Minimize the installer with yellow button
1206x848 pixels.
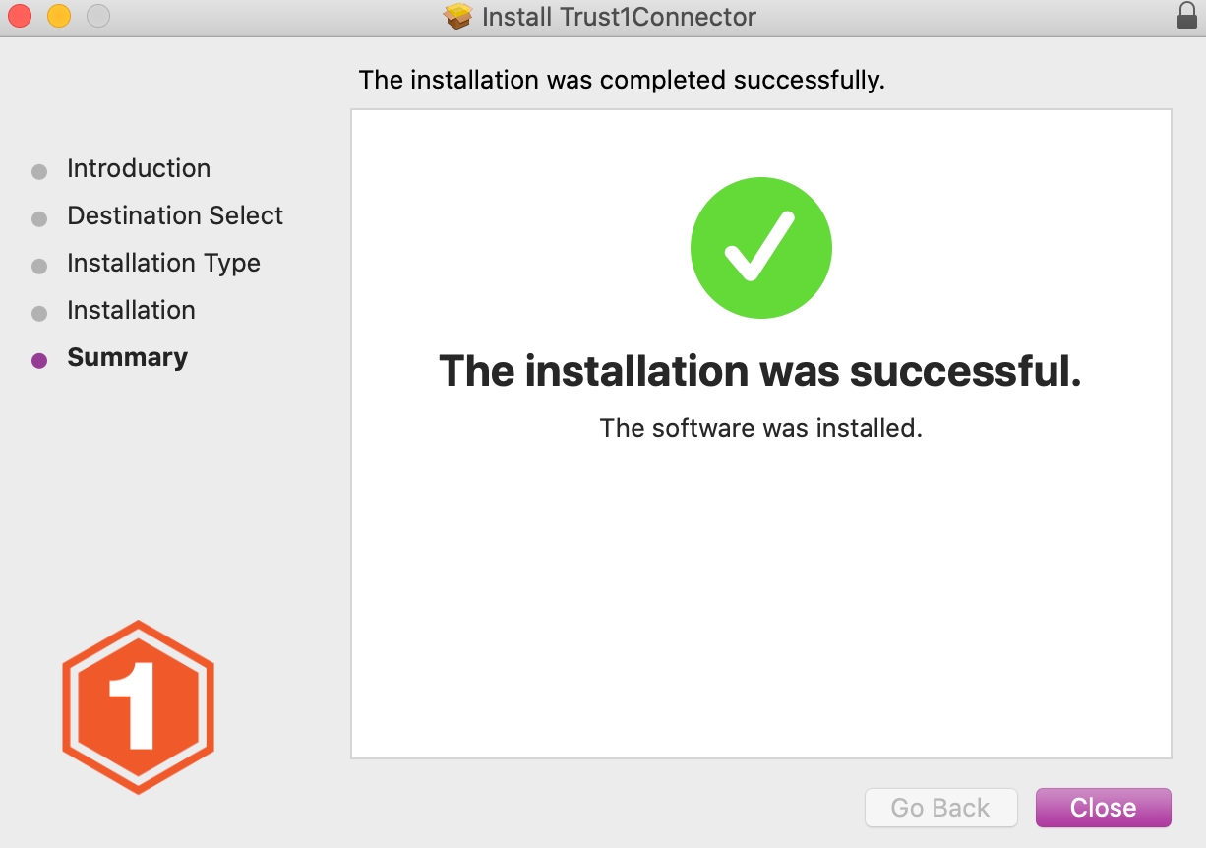(x=59, y=16)
